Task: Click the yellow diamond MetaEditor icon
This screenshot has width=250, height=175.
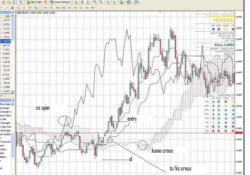Action: click(x=46, y=2)
